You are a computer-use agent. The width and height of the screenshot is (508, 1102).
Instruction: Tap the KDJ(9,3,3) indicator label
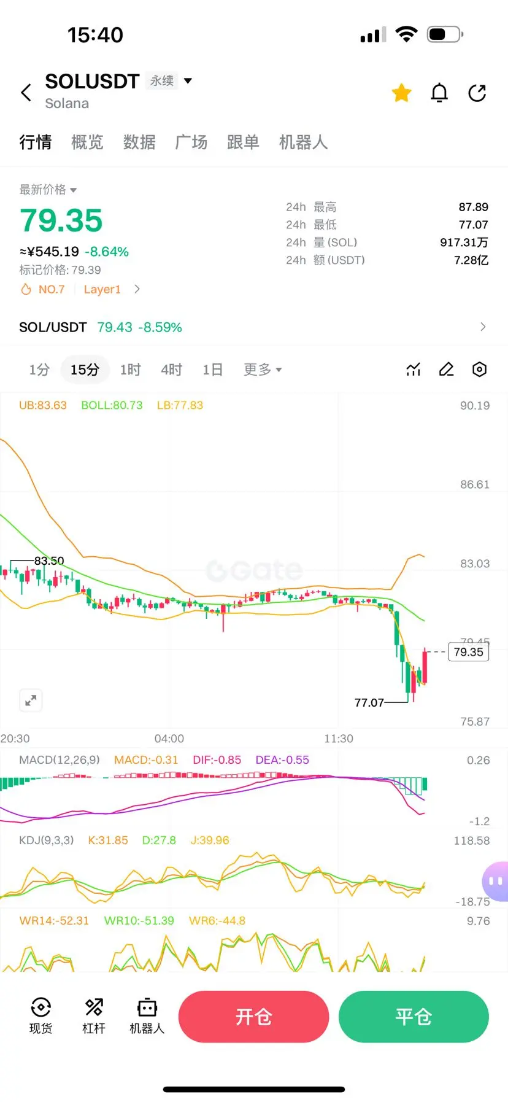[47, 840]
